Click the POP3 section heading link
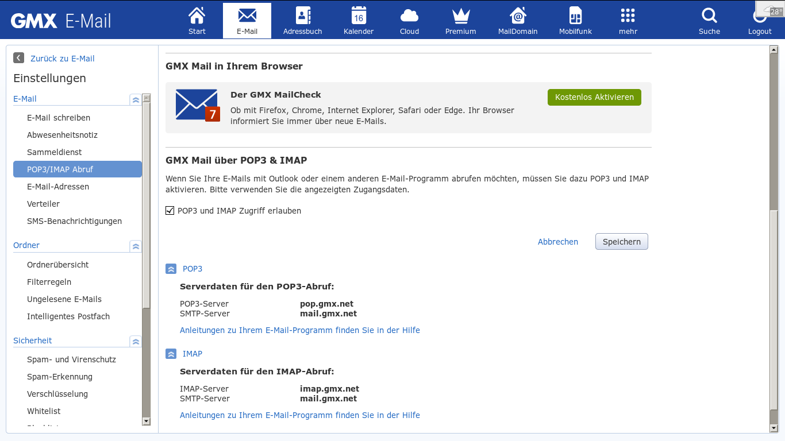This screenshot has height=441, width=785. [193, 269]
